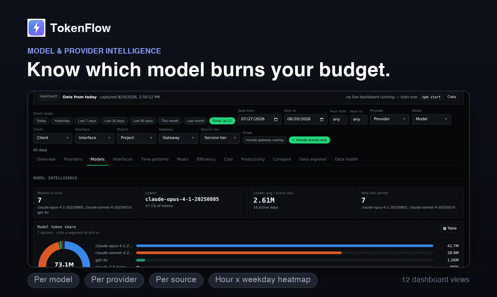This screenshot has width=497, height=297.
Task: Open the Cost tab
Action: [x=229, y=159]
